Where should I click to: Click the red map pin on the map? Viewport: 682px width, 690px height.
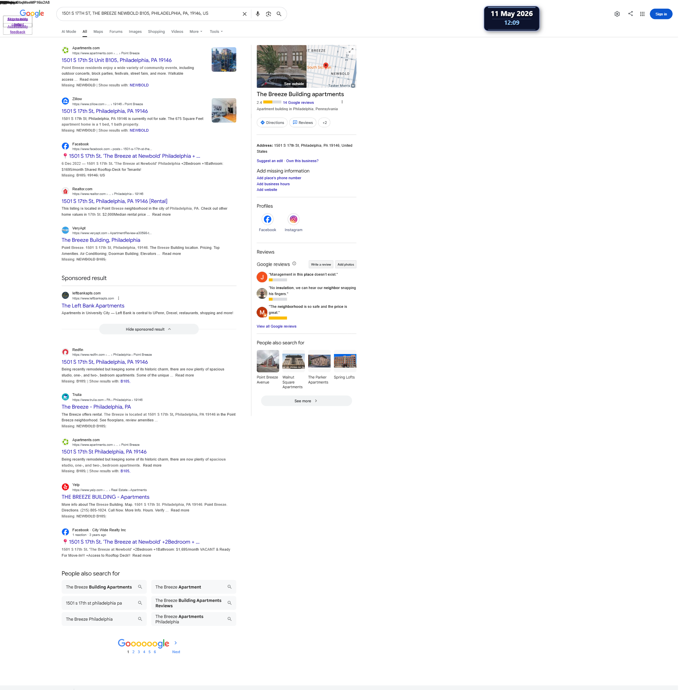pos(326,66)
